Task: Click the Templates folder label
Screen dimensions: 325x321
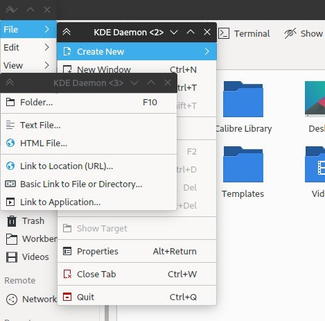Action: tap(243, 193)
